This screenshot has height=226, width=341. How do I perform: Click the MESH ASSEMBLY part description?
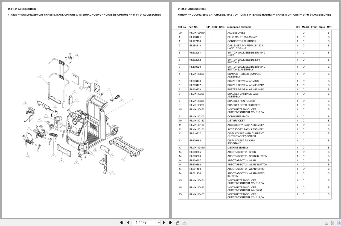coord(238,147)
